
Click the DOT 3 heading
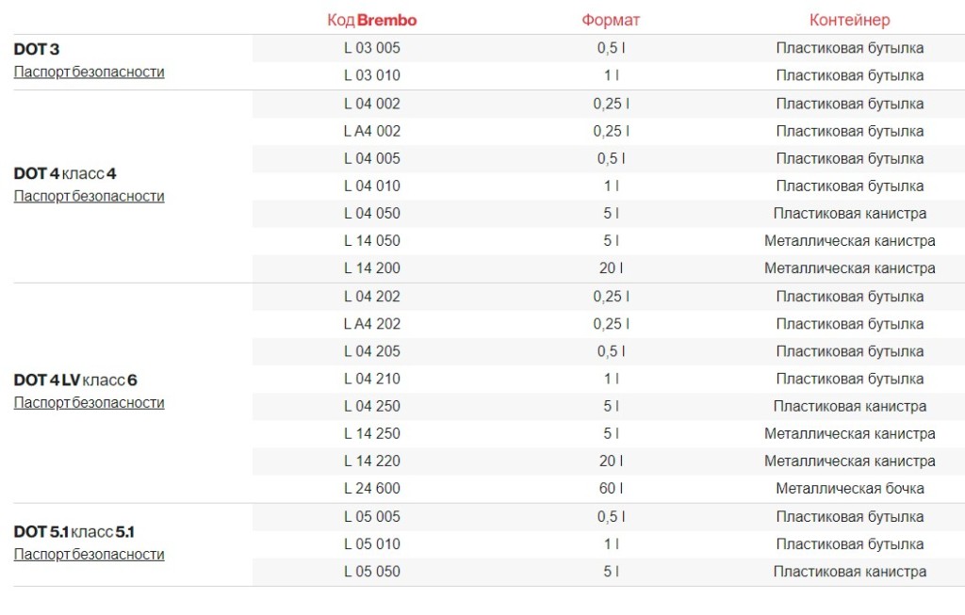(37, 49)
